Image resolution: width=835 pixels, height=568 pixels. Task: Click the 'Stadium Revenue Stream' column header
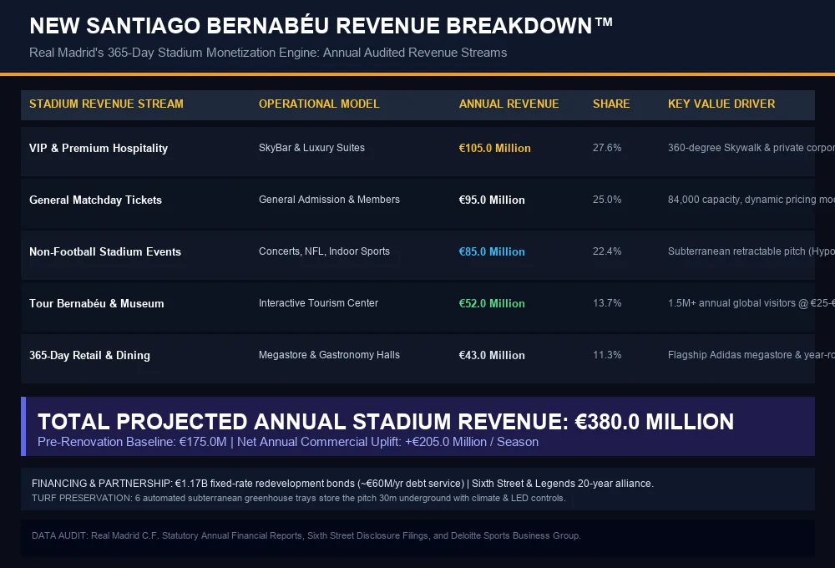[x=106, y=104]
